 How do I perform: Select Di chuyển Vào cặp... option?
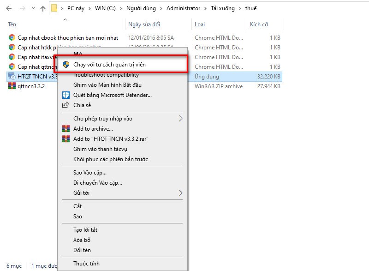coord(98,183)
